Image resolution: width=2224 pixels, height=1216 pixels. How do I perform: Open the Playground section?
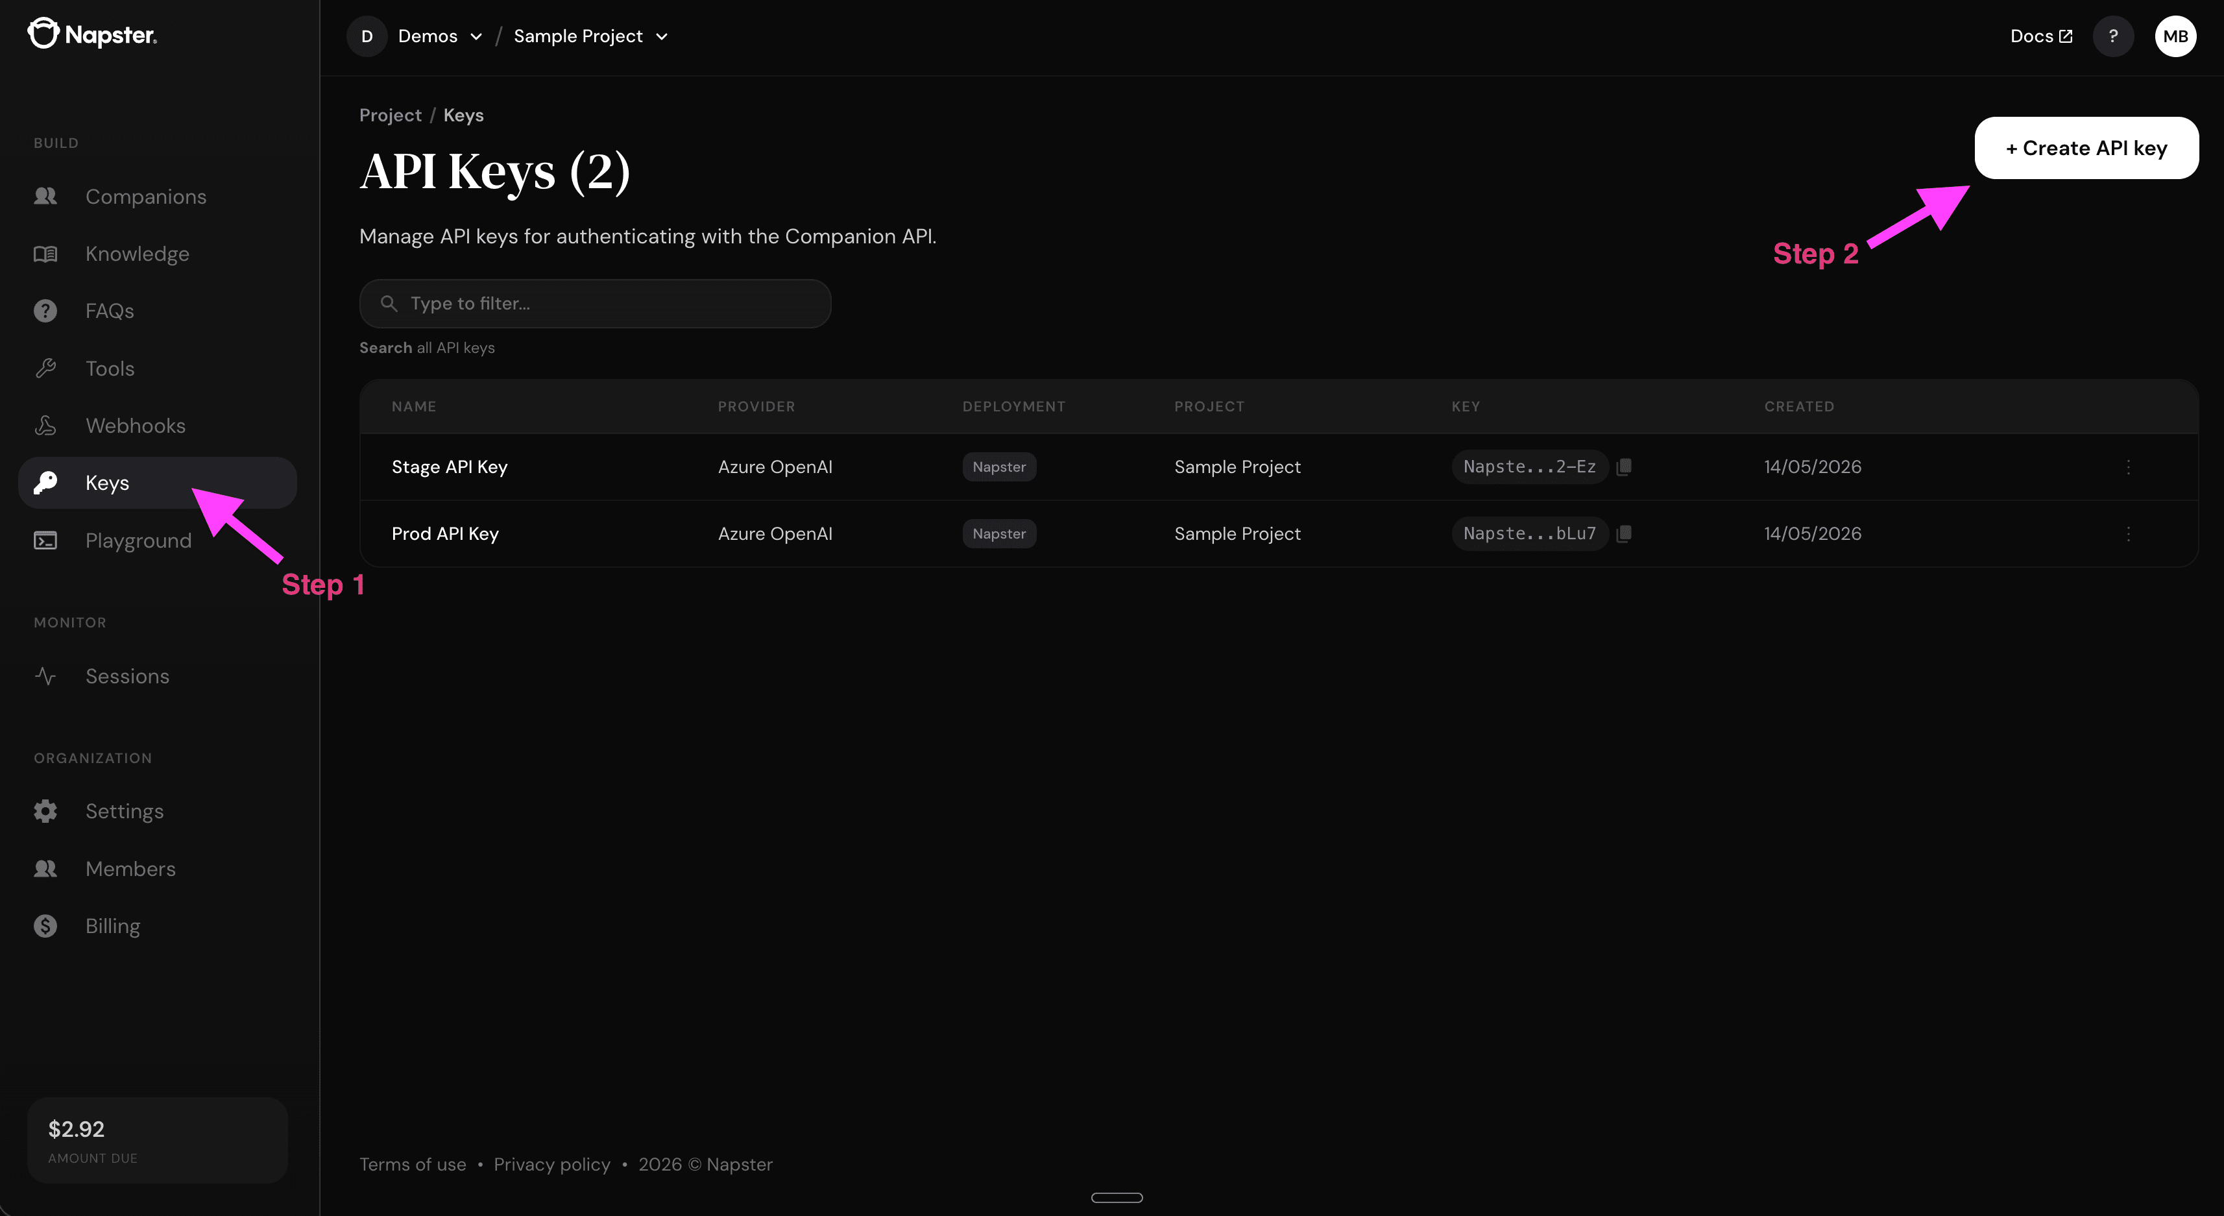point(138,541)
